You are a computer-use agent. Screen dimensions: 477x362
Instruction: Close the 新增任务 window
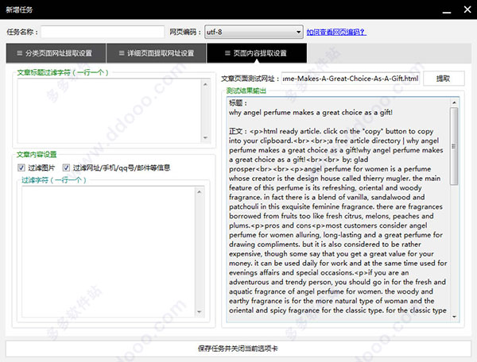[463, 10]
